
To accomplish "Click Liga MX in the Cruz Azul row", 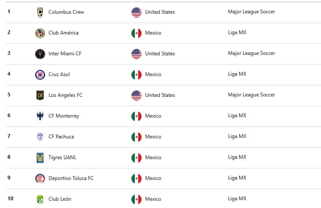I will (x=237, y=74).
